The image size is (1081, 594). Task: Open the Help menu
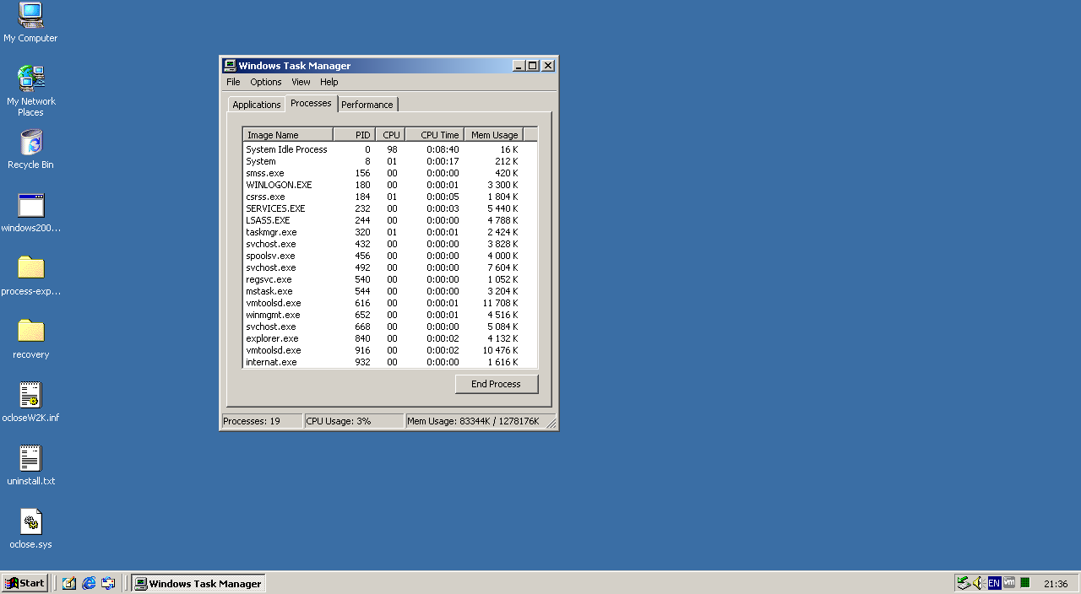click(329, 82)
